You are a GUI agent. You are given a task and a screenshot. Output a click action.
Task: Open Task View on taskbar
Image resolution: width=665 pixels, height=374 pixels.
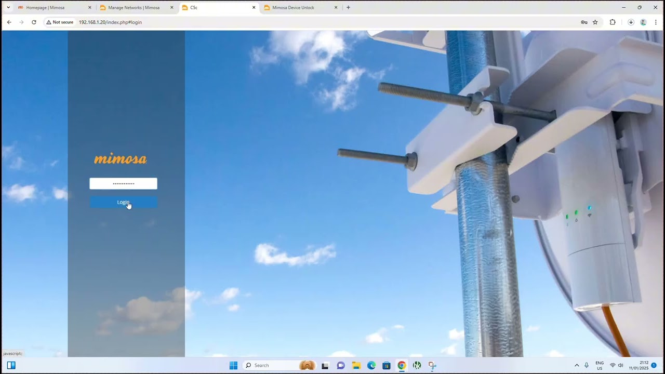coord(325,365)
